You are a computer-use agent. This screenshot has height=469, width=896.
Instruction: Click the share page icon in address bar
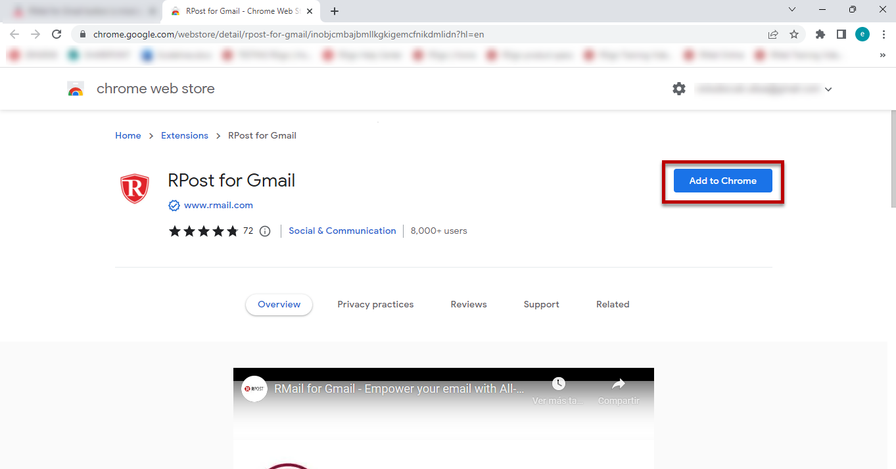(773, 34)
